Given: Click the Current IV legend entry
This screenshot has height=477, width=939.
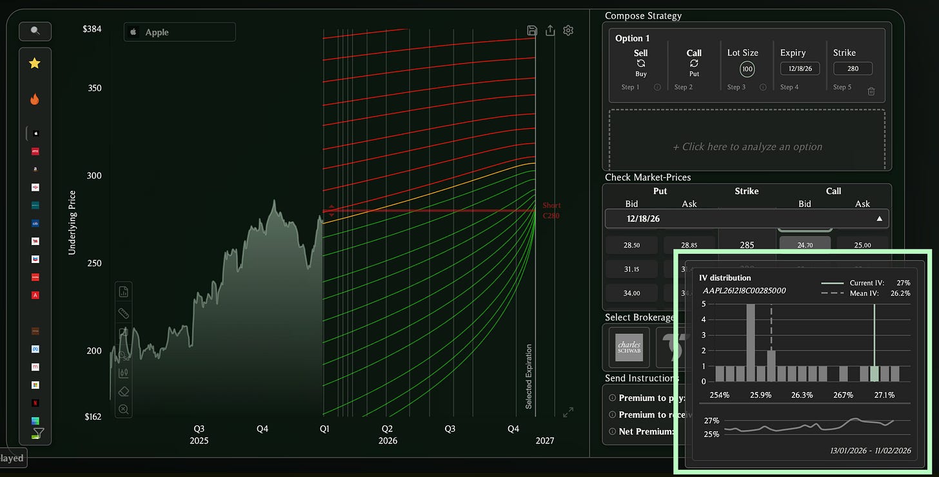Looking at the screenshot, I should (865, 283).
